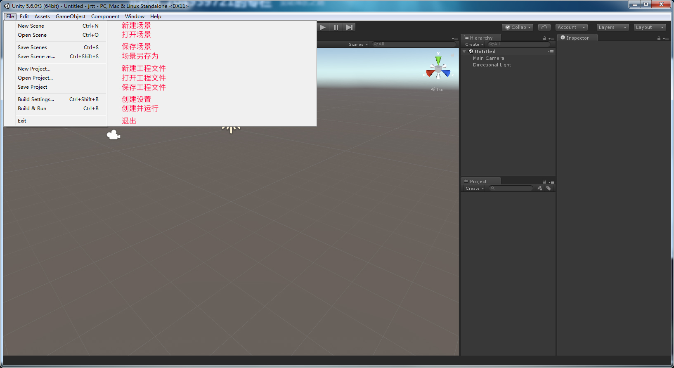This screenshot has width=674, height=368.
Task: Click green Y axis on scene gizmo
Action: tap(438, 60)
